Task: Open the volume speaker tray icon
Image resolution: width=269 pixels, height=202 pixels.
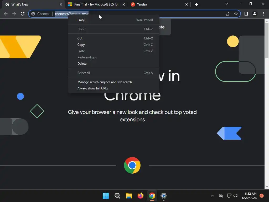Action: coord(235,196)
